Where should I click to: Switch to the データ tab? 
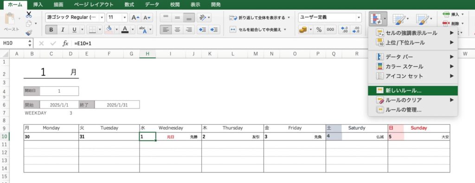pos(152,5)
